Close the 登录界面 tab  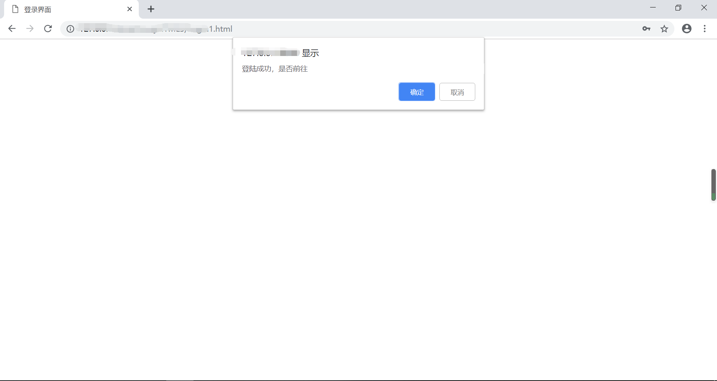tap(130, 9)
